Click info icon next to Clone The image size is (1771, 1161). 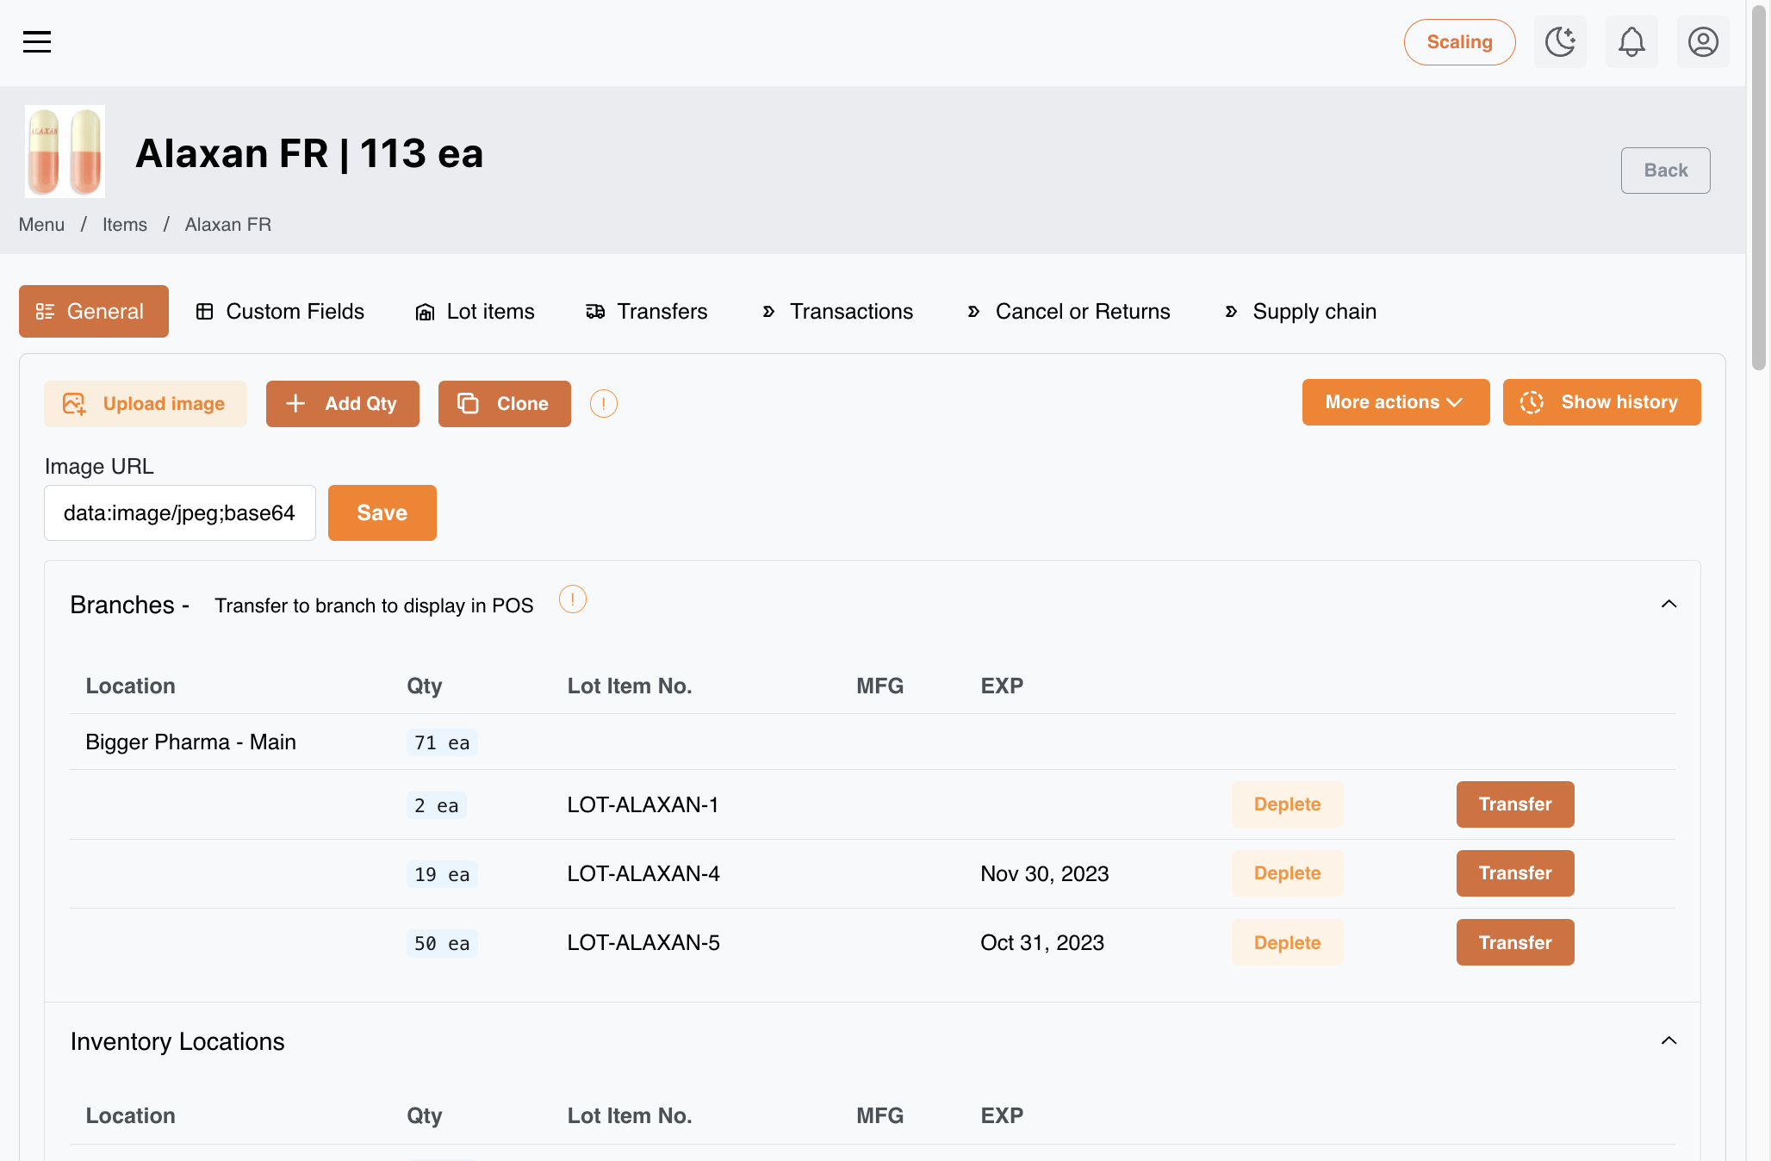[x=603, y=403]
